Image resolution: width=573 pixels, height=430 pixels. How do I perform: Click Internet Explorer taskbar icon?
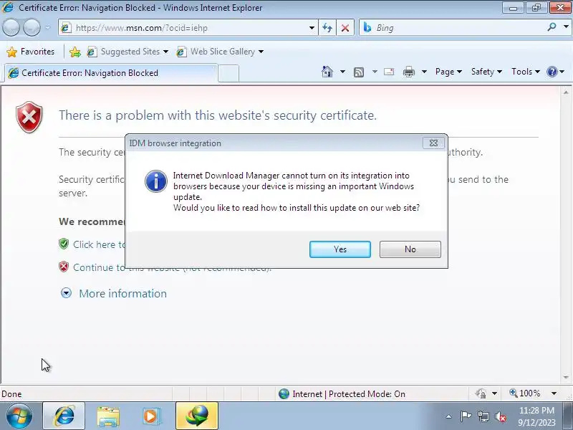tap(64, 416)
